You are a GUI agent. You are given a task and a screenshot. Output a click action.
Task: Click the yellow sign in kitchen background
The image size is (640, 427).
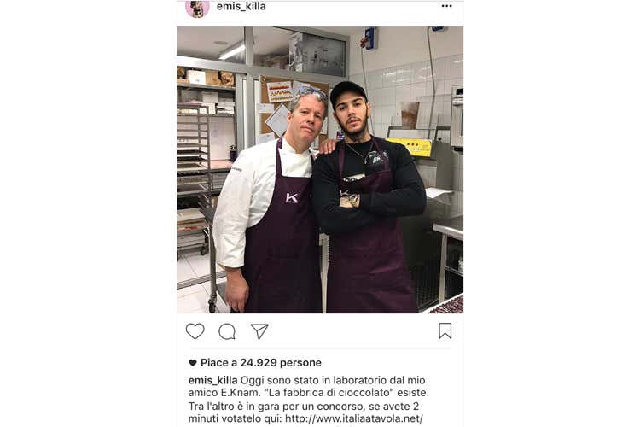tap(410, 147)
